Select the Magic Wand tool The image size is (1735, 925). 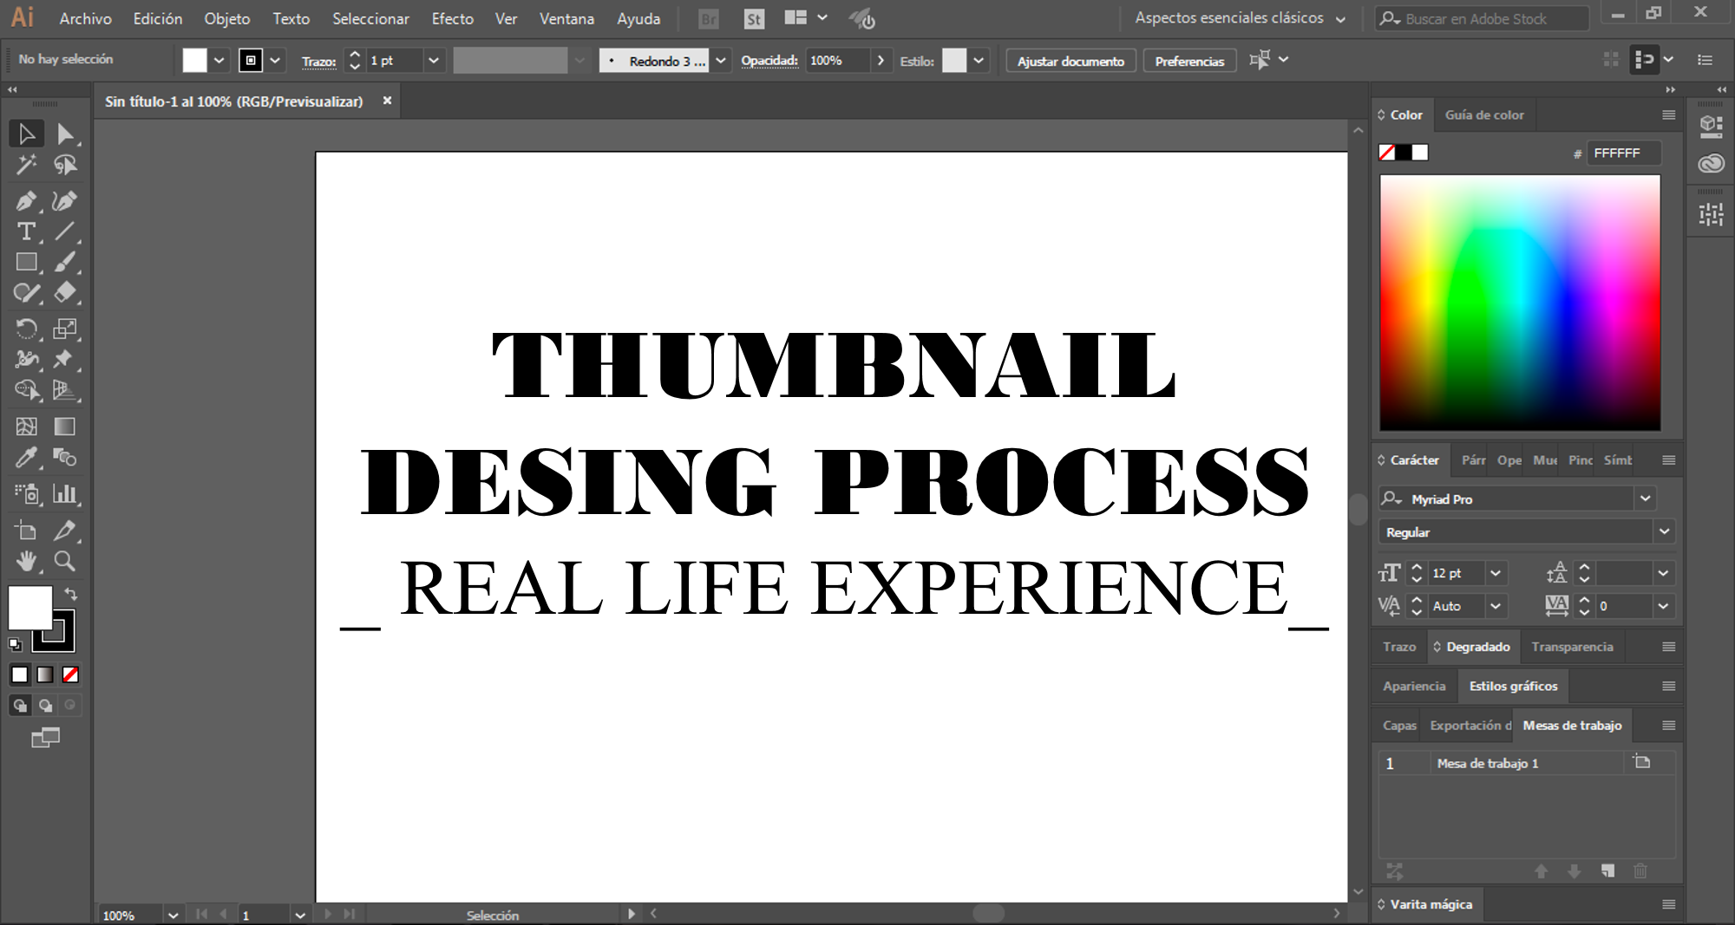(x=26, y=165)
